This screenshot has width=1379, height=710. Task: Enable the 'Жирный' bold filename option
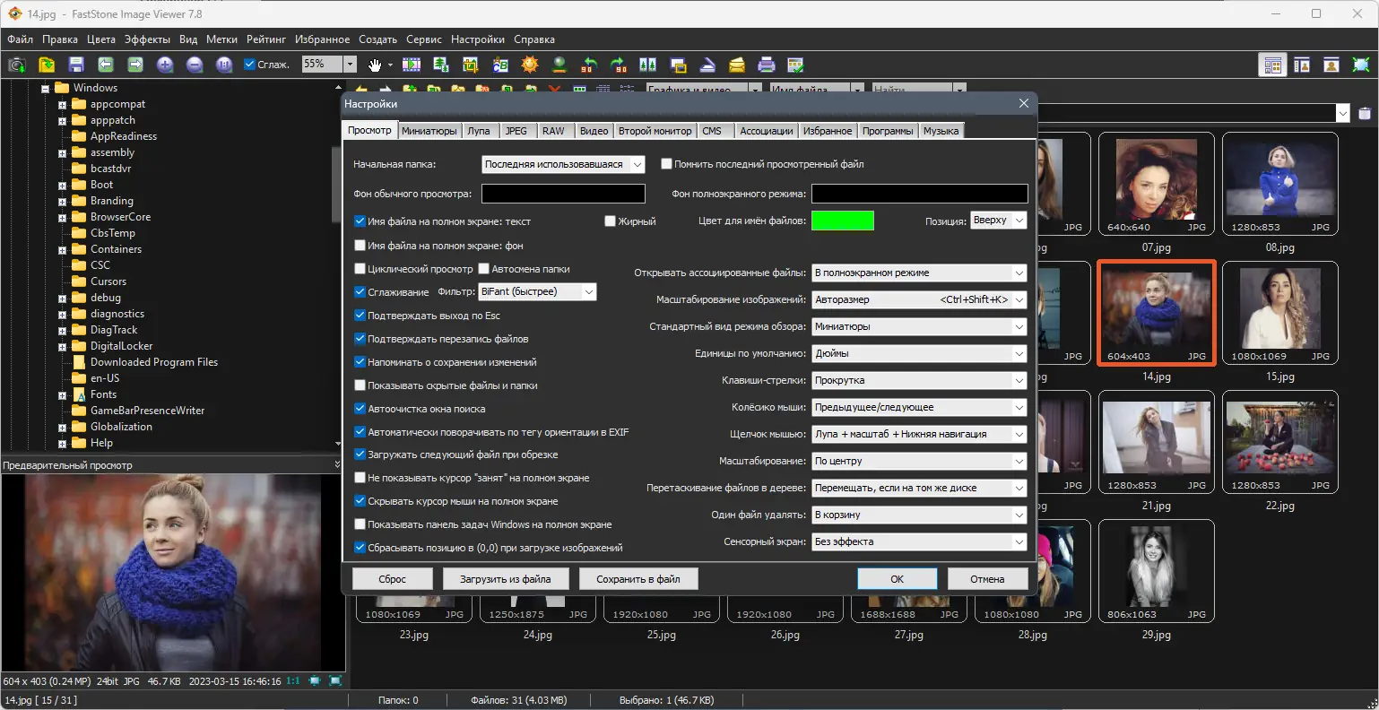(611, 220)
